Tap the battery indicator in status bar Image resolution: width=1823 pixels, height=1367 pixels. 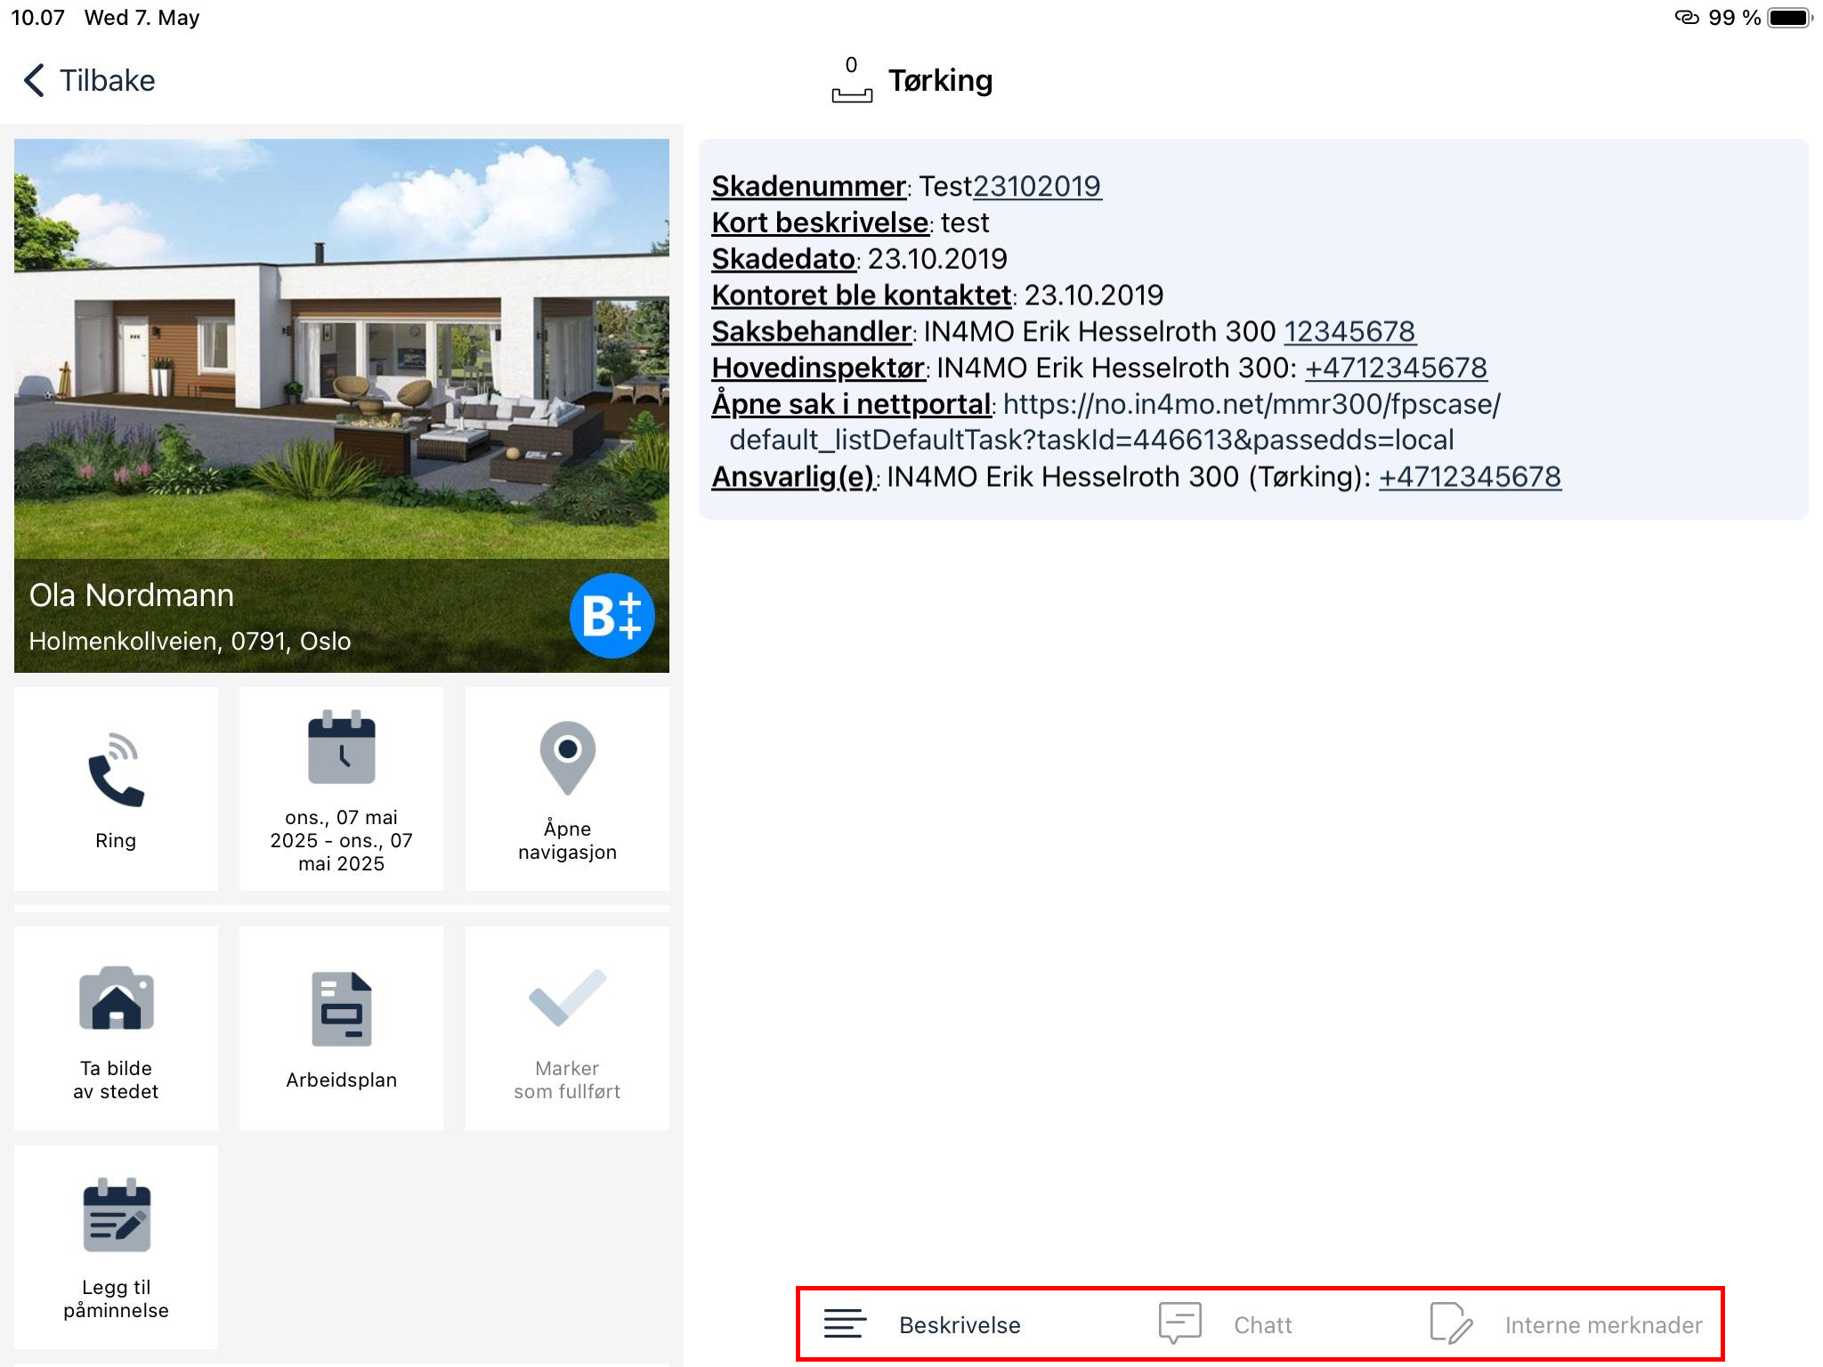[x=1787, y=18]
